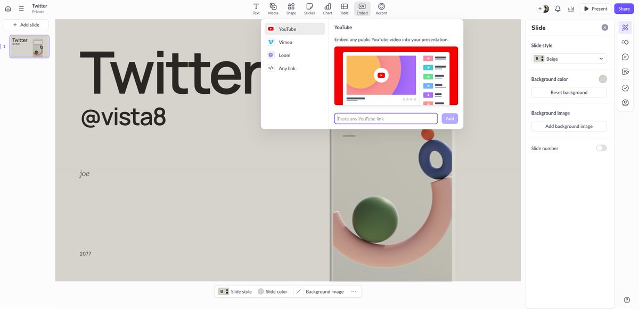Insert a Chart from the toolbar
Screen dimensions: 639x309
[327, 9]
